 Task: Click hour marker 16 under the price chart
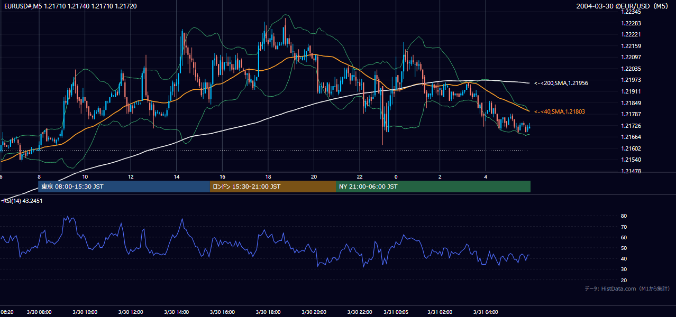point(223,177)
